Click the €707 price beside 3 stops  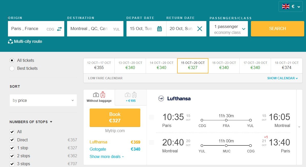click(72, 164)
